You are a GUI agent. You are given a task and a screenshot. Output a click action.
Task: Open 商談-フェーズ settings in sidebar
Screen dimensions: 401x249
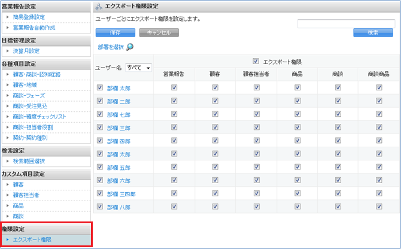pyautogui.click(x=29, y=95)
